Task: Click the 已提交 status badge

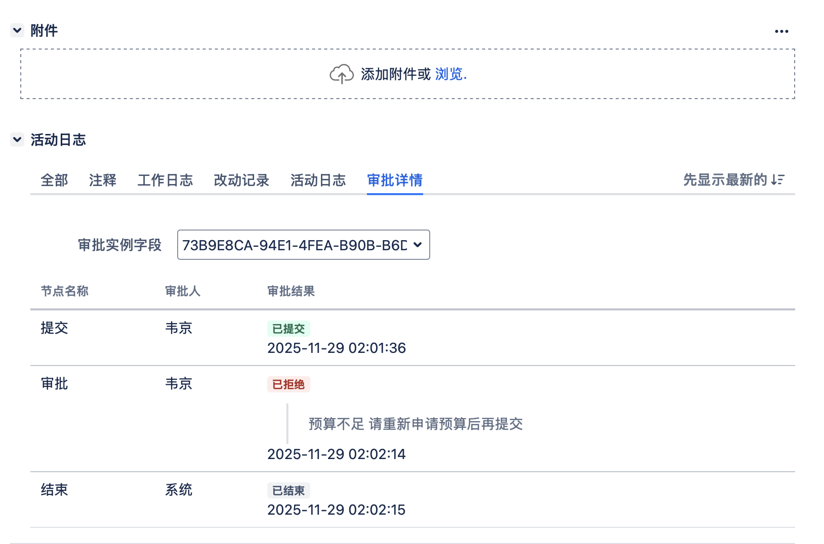Action: tap(289, 329)
